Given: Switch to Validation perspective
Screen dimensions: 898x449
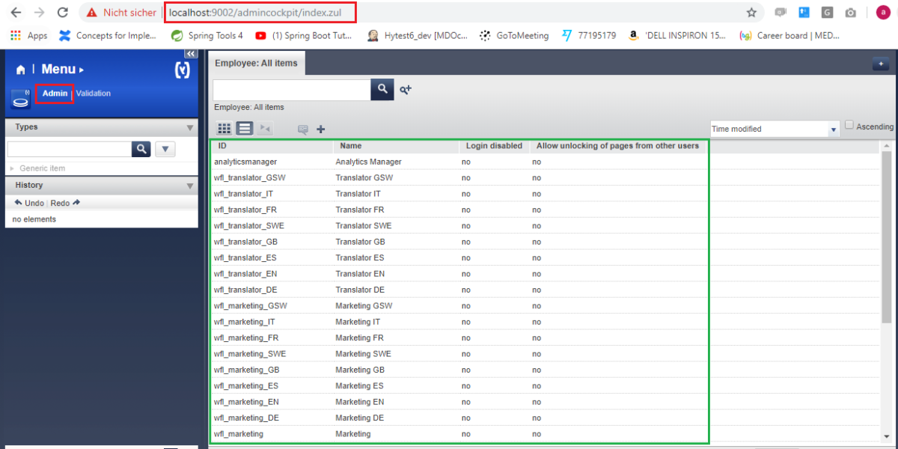Looking at the screenshot, I should tap(93, 94).
